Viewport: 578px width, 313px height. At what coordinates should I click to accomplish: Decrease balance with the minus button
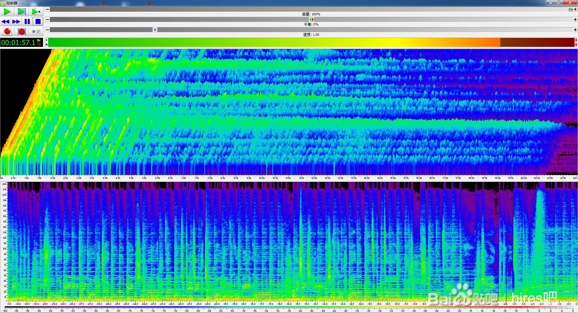pyautogui.click(x=47, y=20)
